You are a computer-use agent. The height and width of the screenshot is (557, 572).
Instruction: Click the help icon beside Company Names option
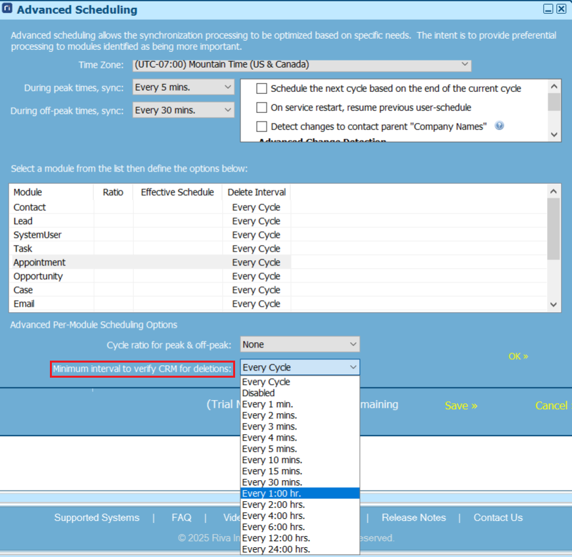tap(499, 126)
